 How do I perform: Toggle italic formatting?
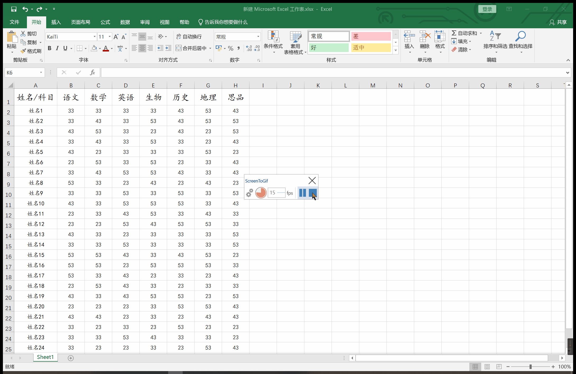click(57, 48)
